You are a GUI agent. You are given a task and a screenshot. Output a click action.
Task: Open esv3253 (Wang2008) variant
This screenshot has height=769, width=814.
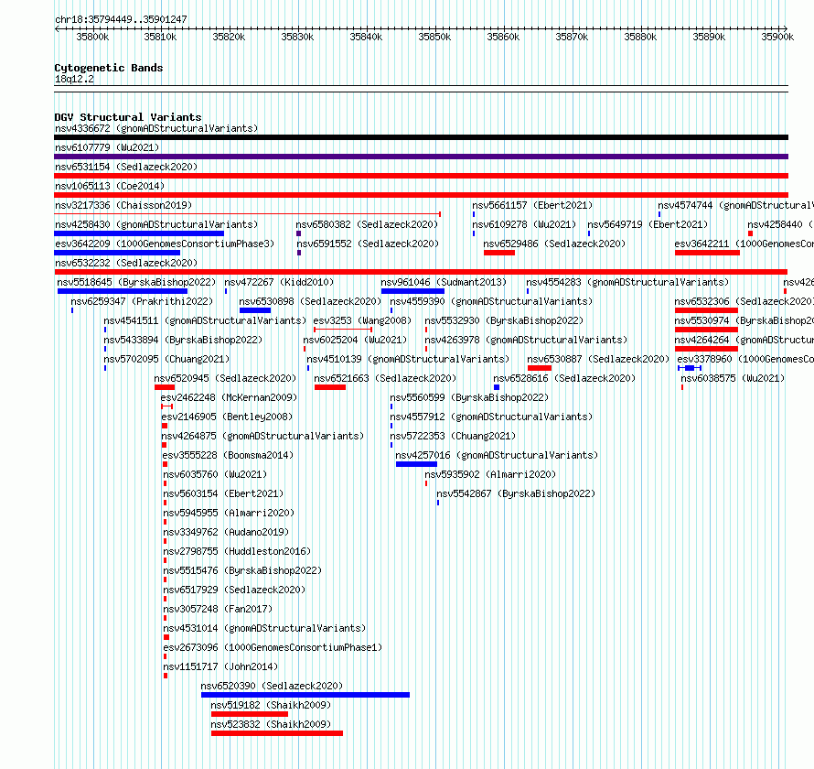(362, 320)
